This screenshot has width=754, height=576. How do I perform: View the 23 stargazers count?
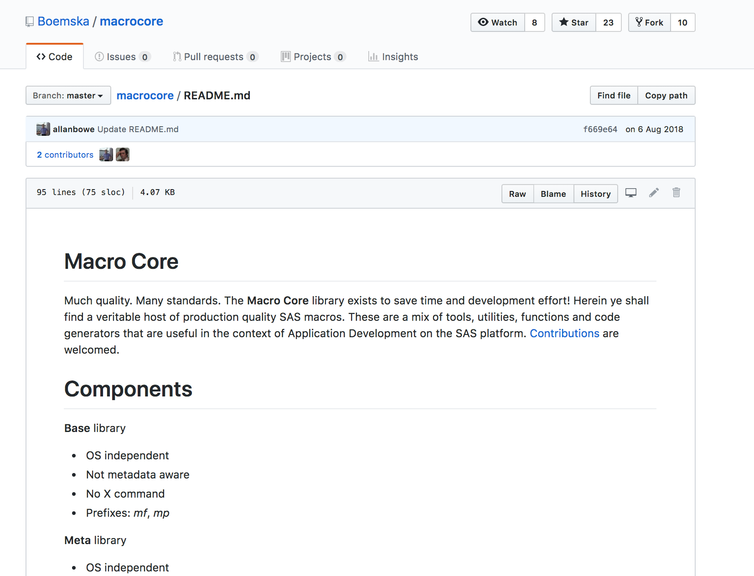(x=609, y=22)
